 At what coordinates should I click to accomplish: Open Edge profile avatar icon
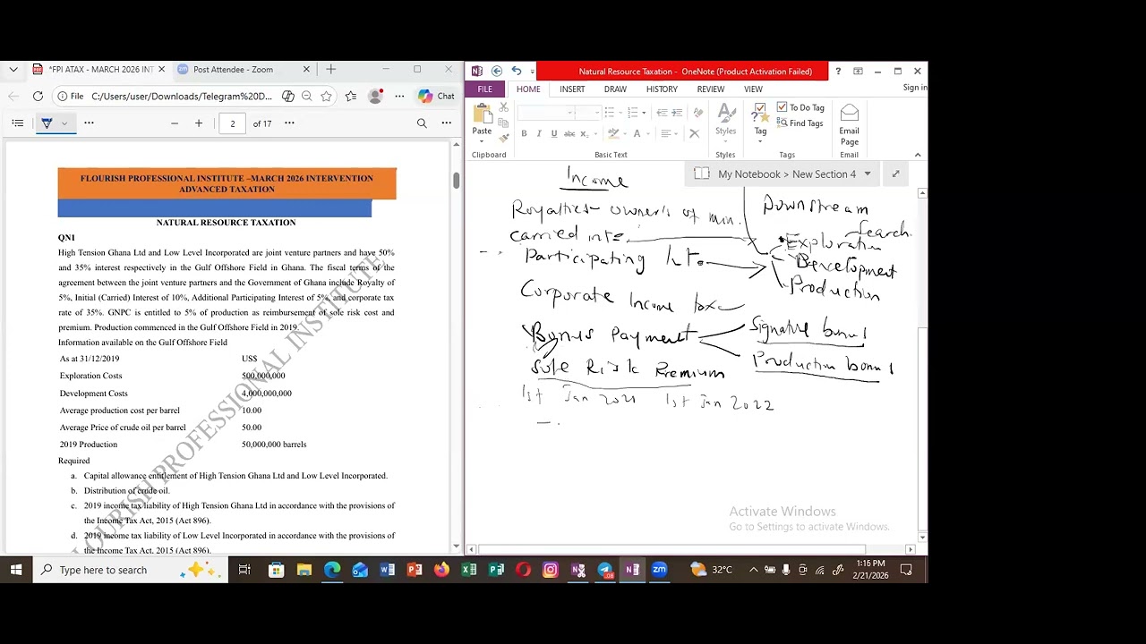pos(376,96)
